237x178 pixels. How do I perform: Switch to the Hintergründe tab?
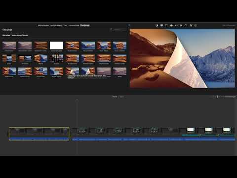point(74,25)
